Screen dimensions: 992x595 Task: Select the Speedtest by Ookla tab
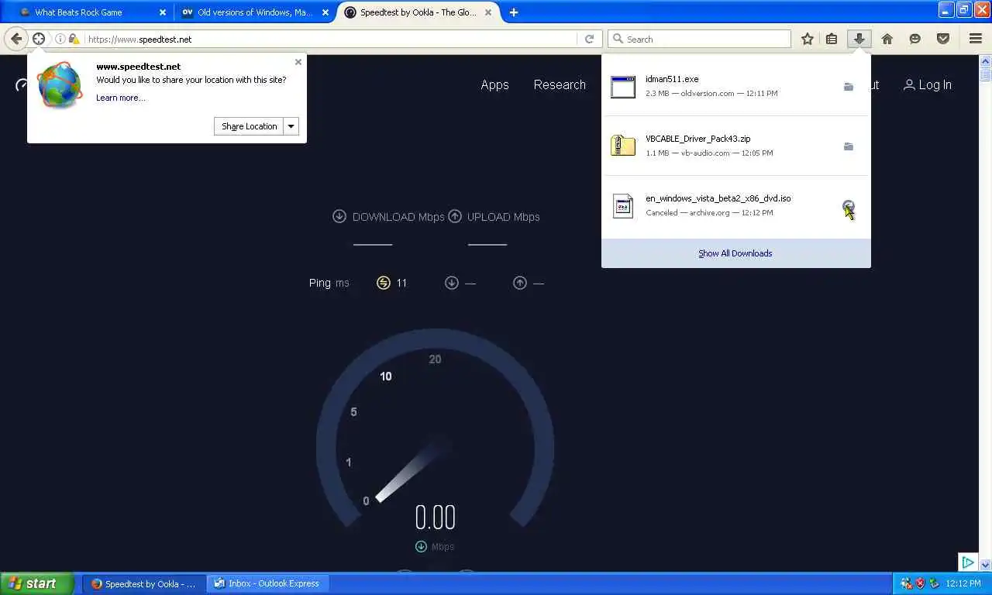tap(418, 12)
